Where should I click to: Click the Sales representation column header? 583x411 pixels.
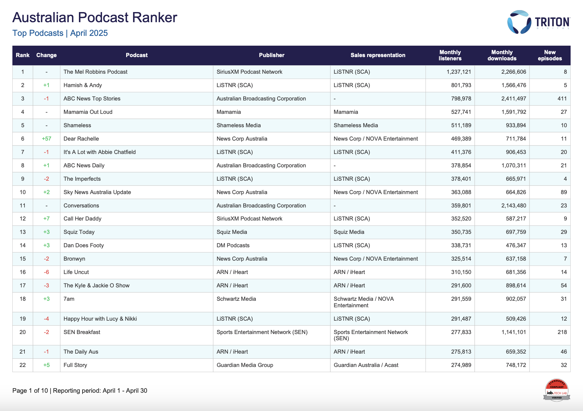[x=378, y=55]
